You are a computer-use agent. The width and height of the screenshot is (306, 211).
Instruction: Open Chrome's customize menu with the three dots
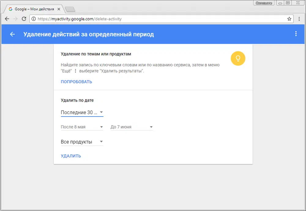(x=299, y=19)
